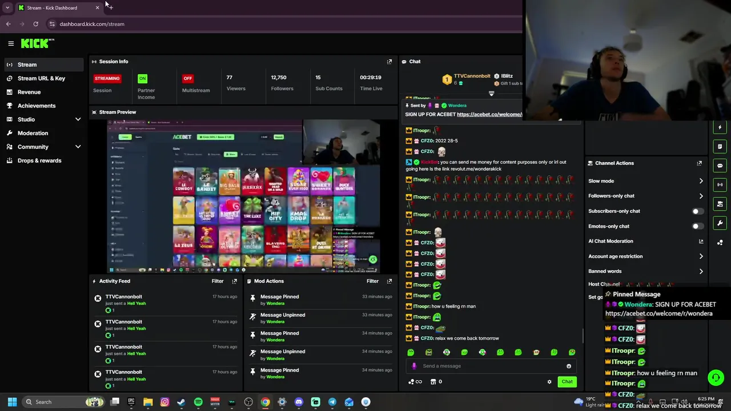
Task: Click the wrench side panel icon
Action: point(720,223)
